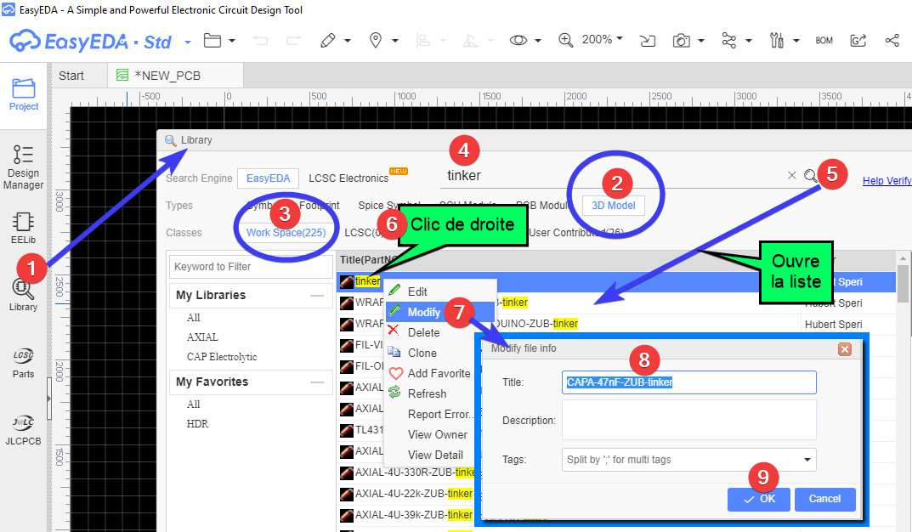Expand the pencil menu dropdown arrow
The image size is (912, 532).
(x=348, y=41)
